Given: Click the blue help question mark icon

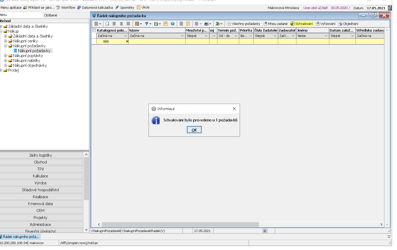Looking at the screenshot, I should (x=172, y=24).
